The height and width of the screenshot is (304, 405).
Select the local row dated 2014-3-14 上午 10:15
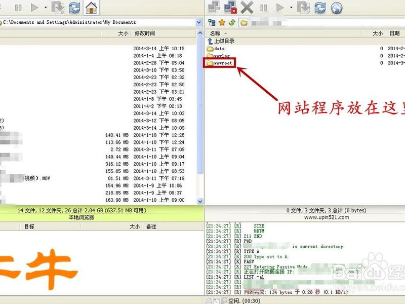98,49
